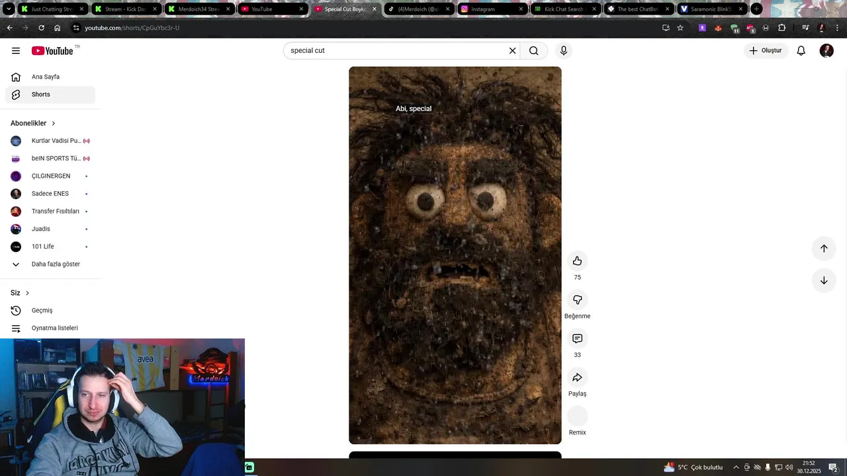Switch to the YouTube tab
This screenshot has height=476, width=847.
point(273,9)
